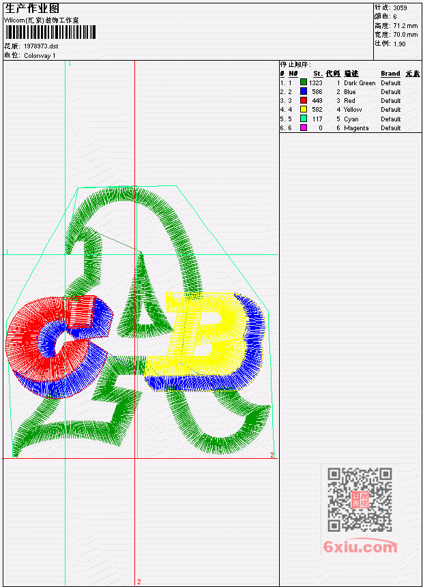Click the Cyan color swatch
This screenshot has height=587, width=423.
coord(304,119)
